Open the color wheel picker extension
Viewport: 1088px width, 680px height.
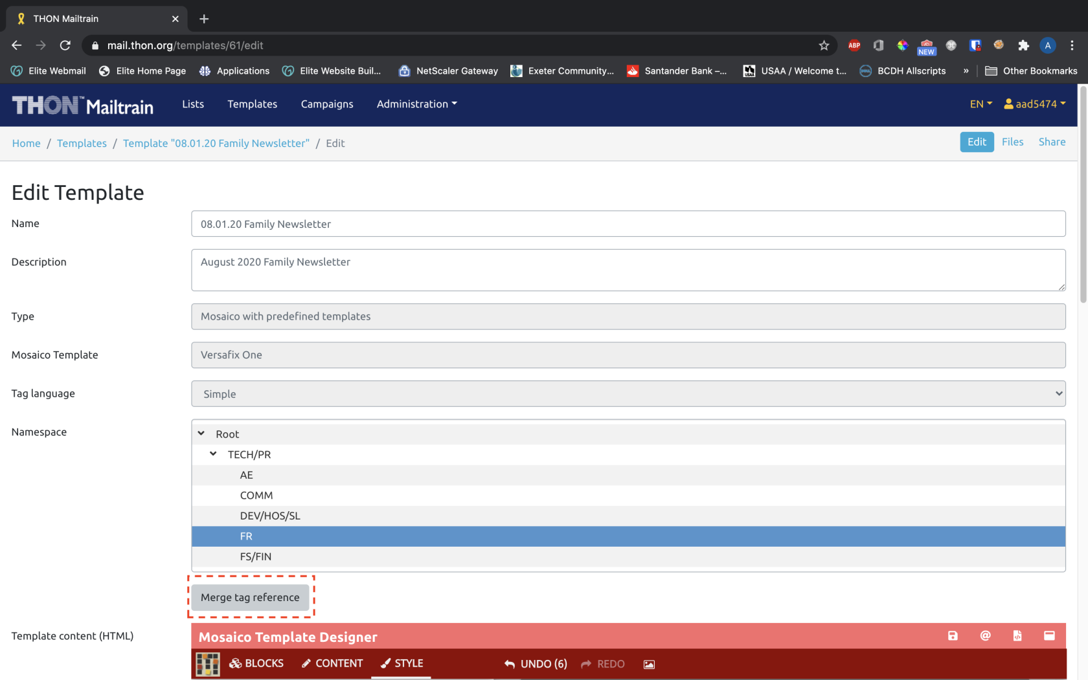(x=902, y=45)
